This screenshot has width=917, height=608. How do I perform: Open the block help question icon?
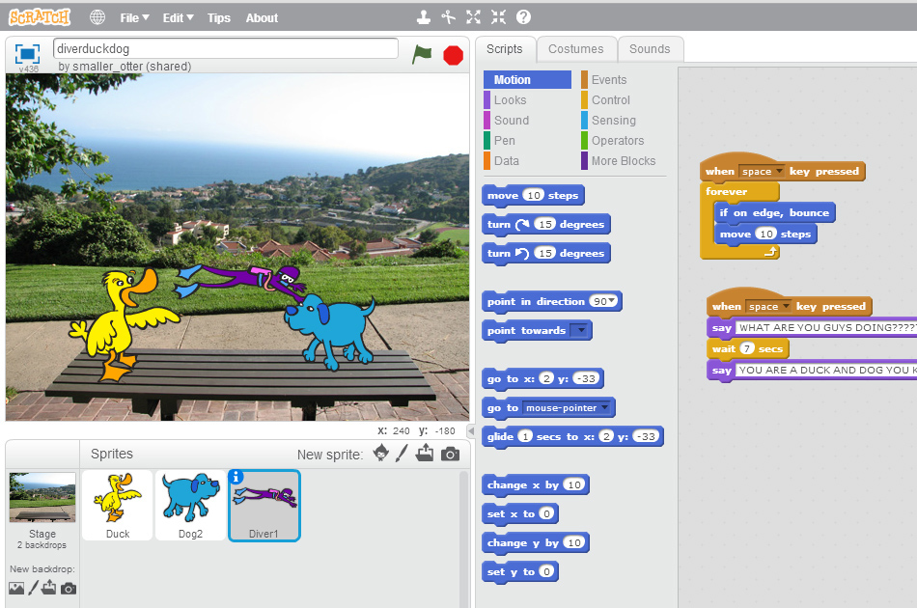pyautogui.click(x=523, y=17)
